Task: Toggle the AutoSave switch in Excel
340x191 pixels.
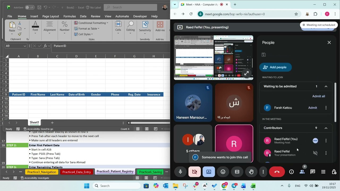Action: pos(30,7)
